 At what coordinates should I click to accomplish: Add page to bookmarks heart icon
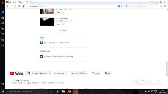[x=122, y=6]
